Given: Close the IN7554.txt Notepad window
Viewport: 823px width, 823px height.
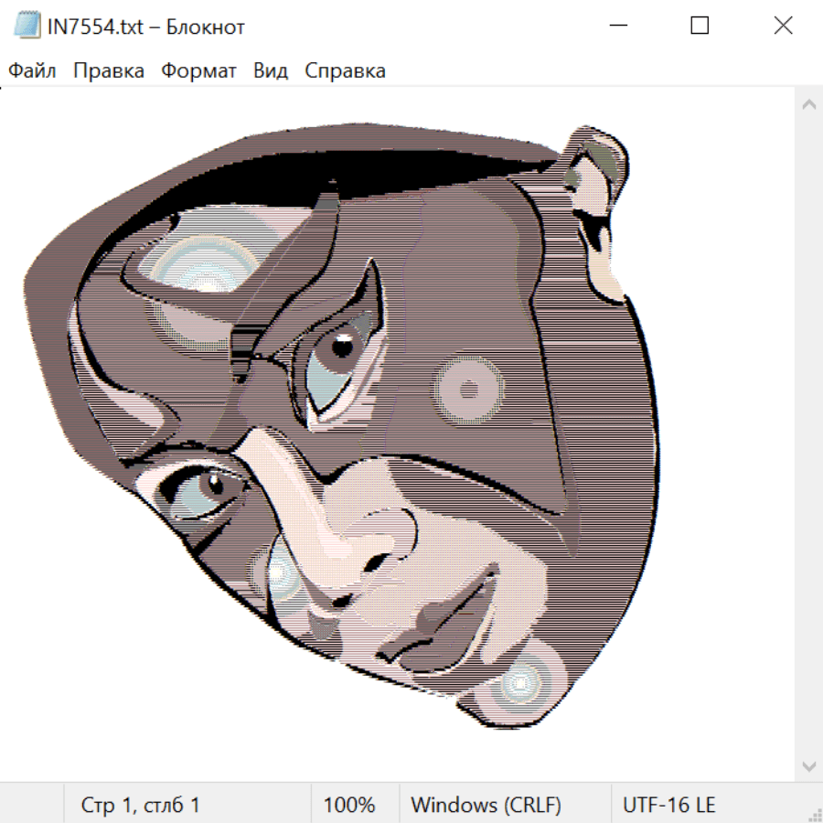Looking at the screenshot, I should 783,27.
